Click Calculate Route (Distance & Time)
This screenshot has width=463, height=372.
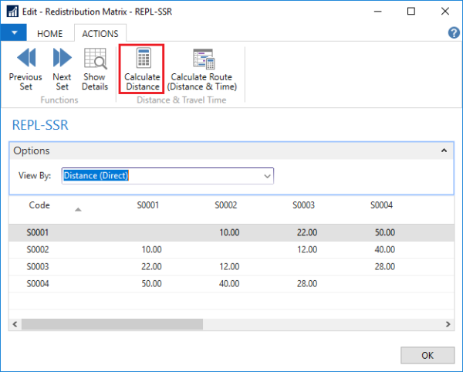(x=203, y=69)
